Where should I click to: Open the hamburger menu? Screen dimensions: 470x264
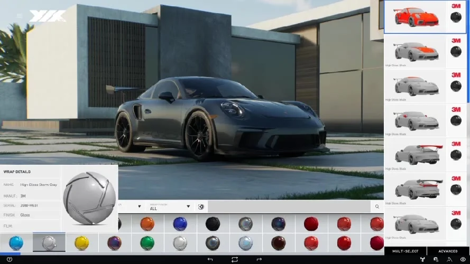tap(20, 16)
